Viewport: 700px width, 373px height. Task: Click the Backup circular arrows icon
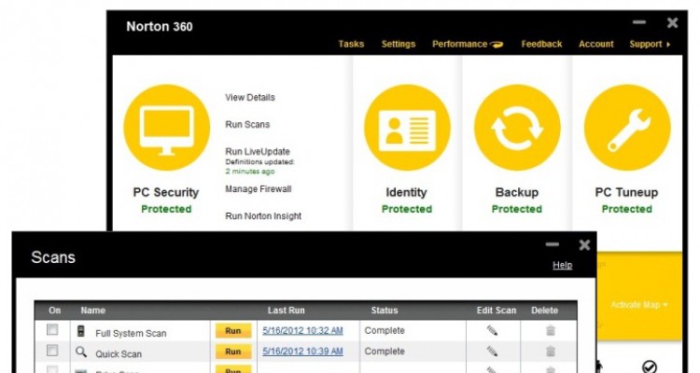(x=517, y=130)
